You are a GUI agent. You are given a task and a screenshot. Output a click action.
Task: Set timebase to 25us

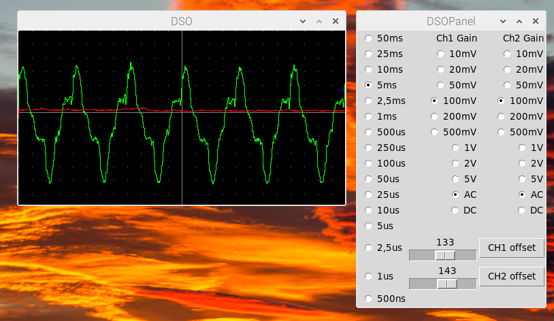point(382,195)
